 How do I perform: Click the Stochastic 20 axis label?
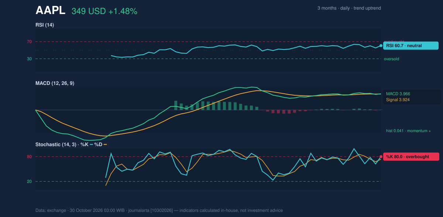tap(29, 181)
